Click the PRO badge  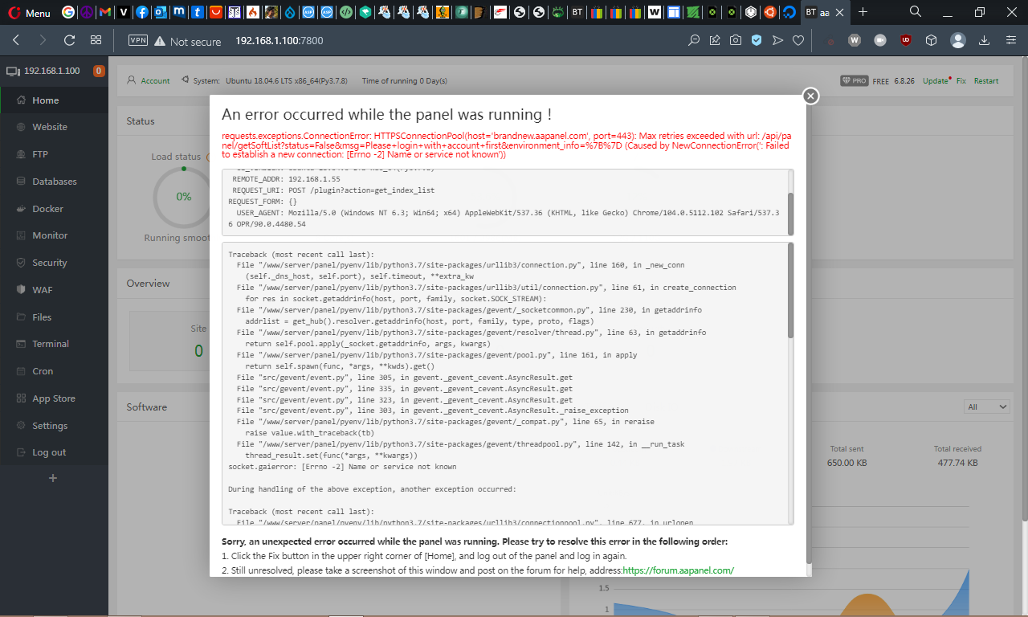click(854, 80)
